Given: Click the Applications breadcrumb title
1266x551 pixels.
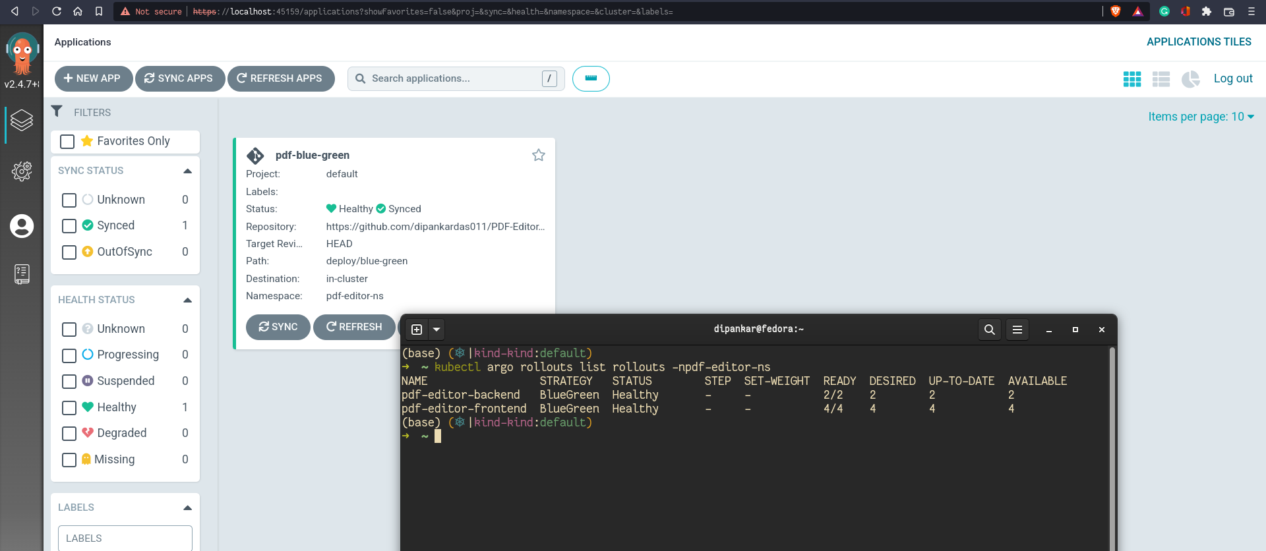Looking at the screenshot, I should (x=82, y=42).
